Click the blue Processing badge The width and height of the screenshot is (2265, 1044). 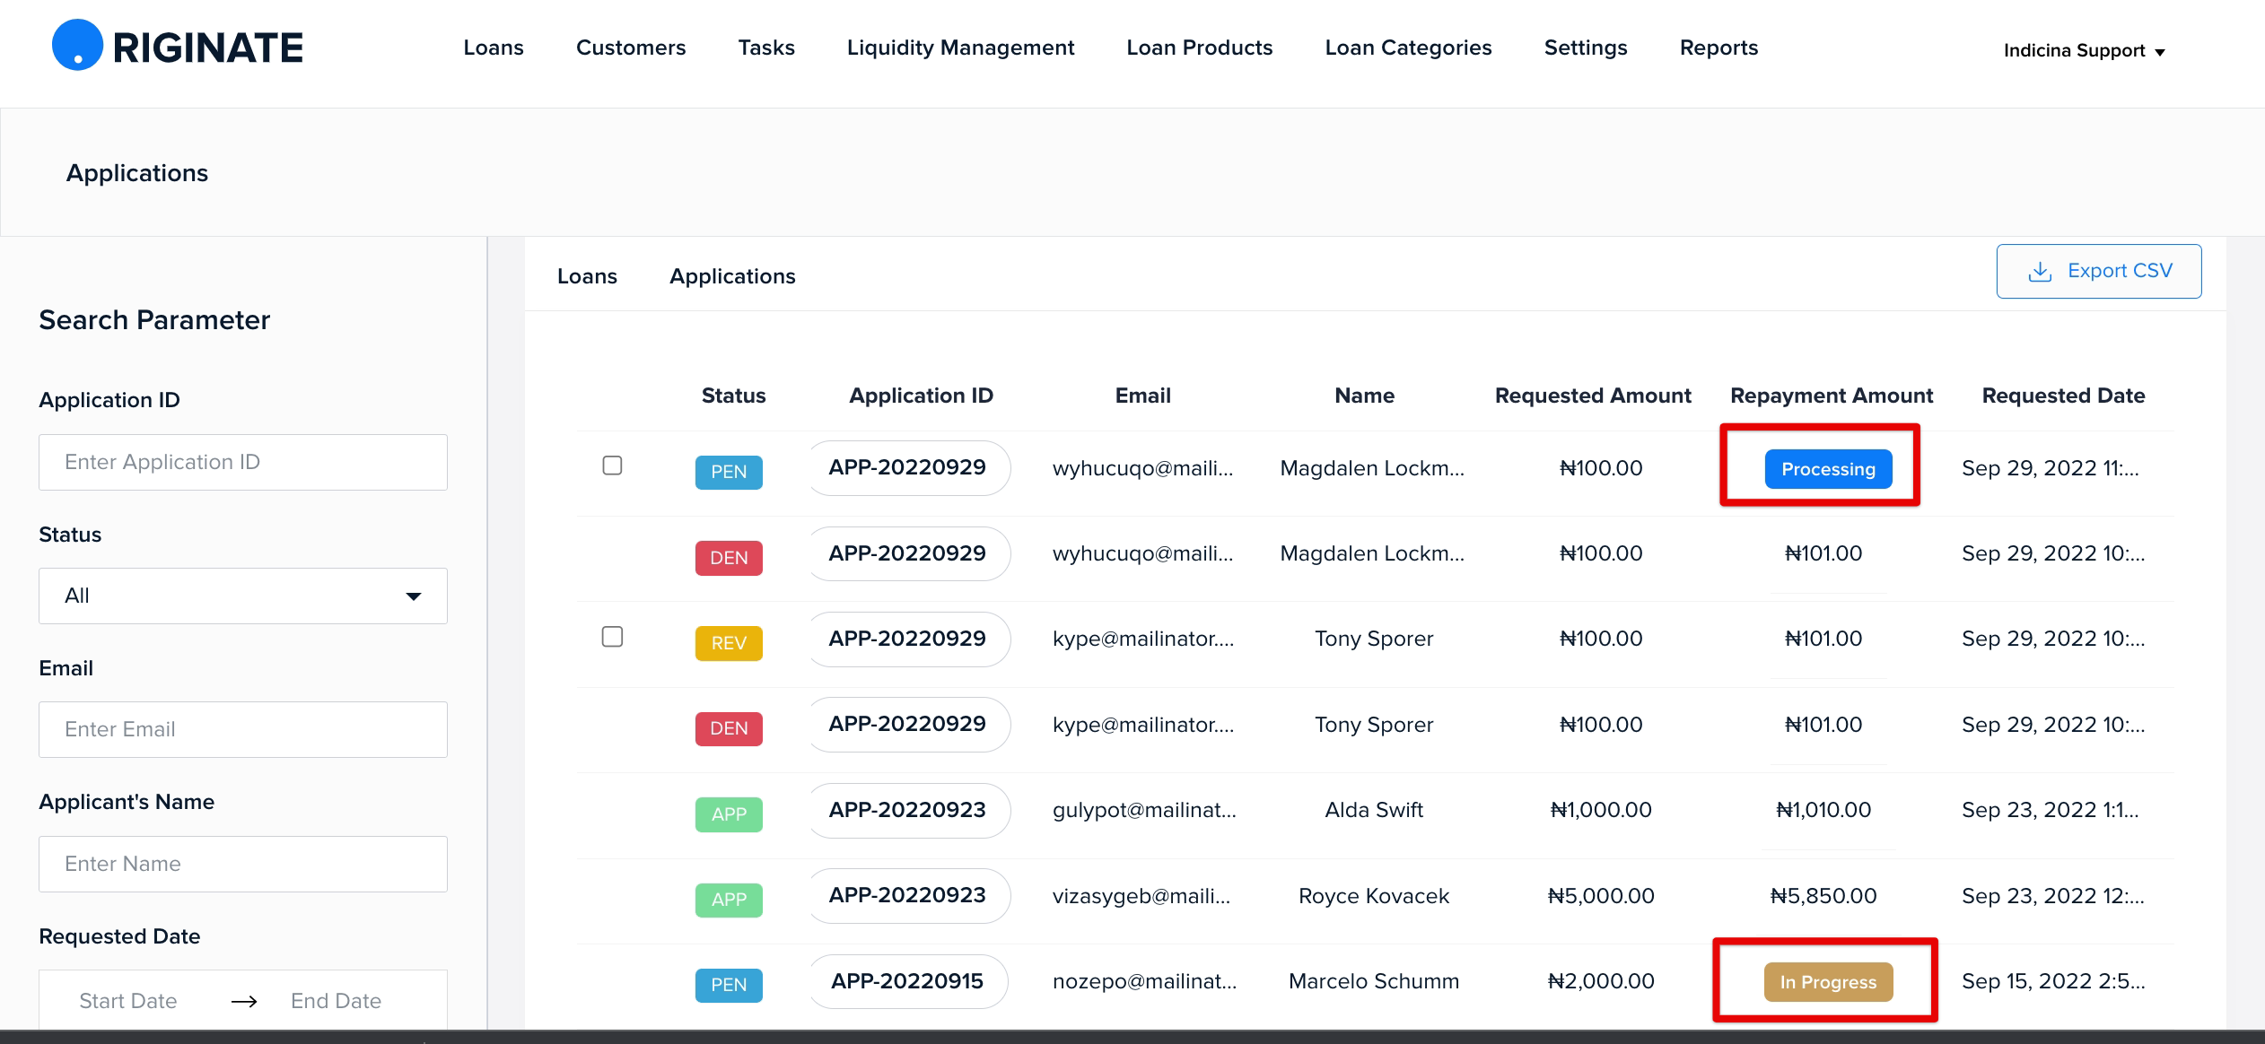coord(1828,469)
